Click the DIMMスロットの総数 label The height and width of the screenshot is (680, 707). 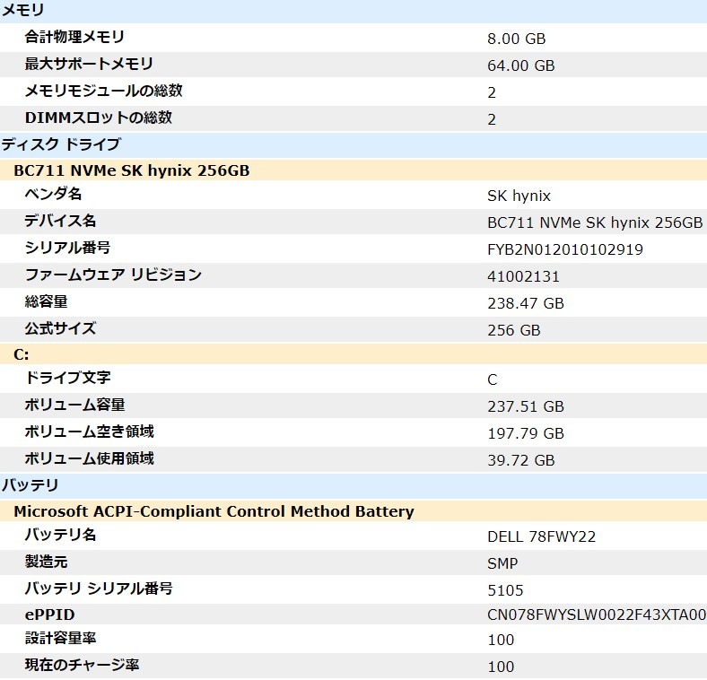(99, 118)
